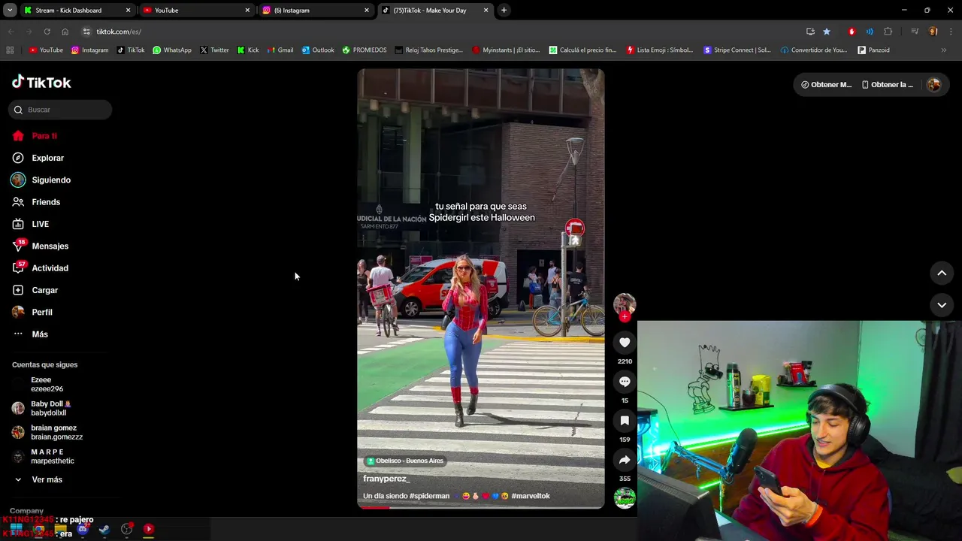962x541 pixels.
Task: Open the WhatsApp bookmark
Action: pyautogui.click(x=171, y=50)
